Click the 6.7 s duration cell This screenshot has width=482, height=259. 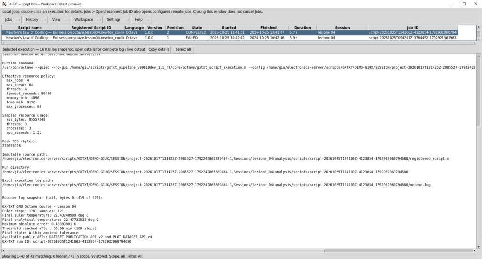(303, 32)
